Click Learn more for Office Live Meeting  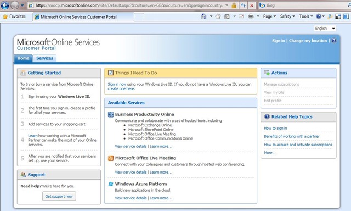161,172
